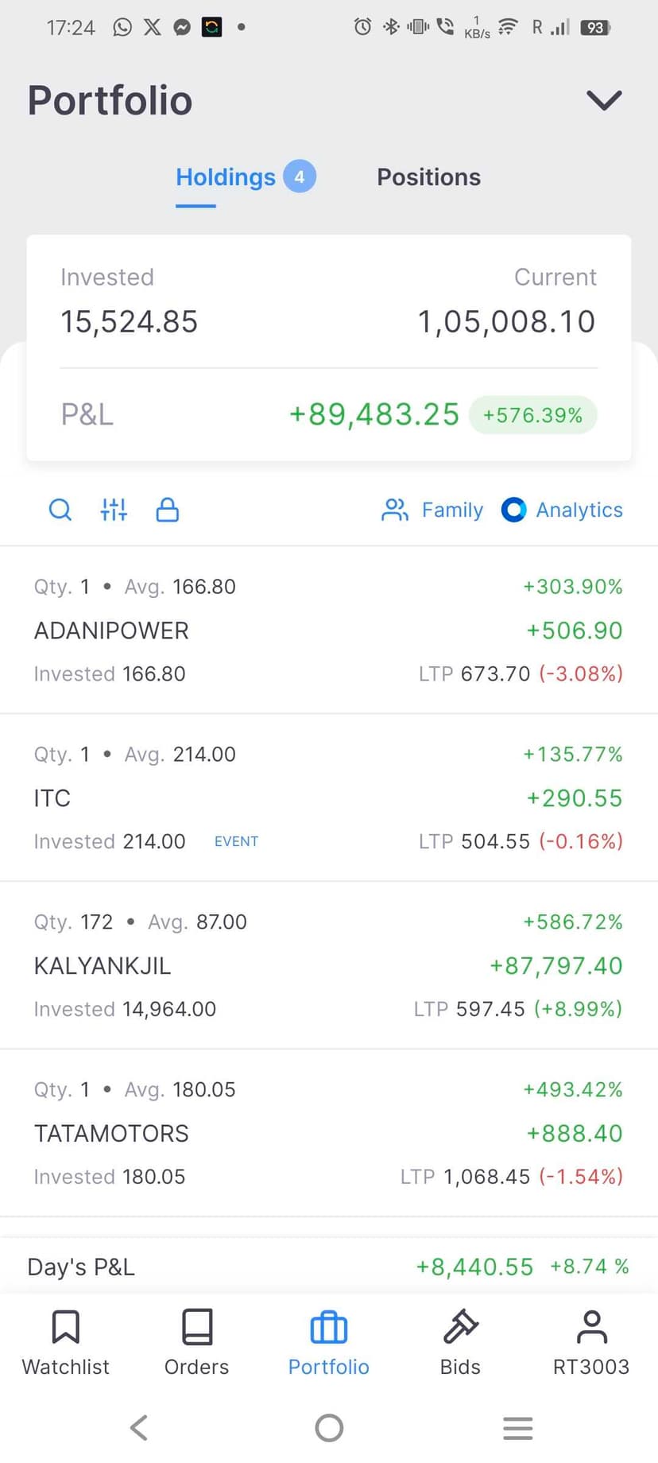Open the holdings search icon
The image size is (658, 1463).
pyautogui.click(x=60, y=510)
